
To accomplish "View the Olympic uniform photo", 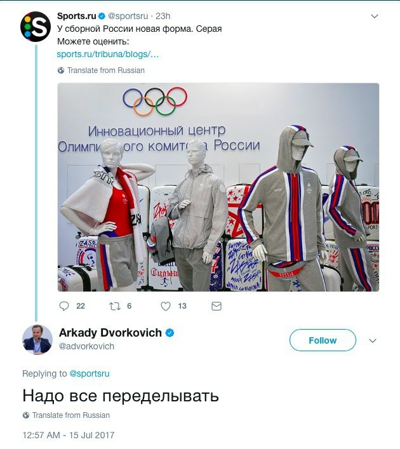I will 218,187.
